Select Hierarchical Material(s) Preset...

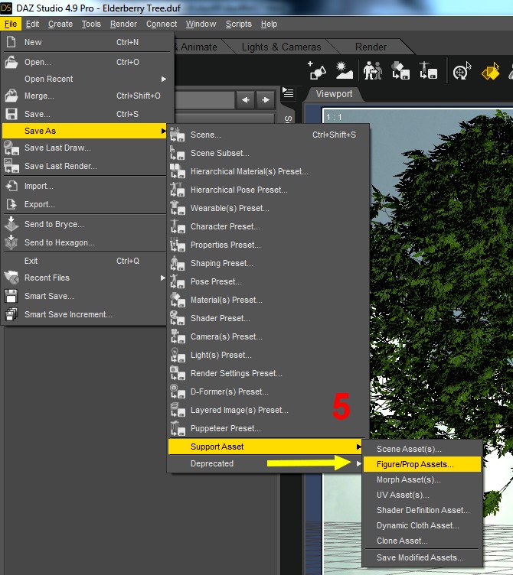pos(267,171)
